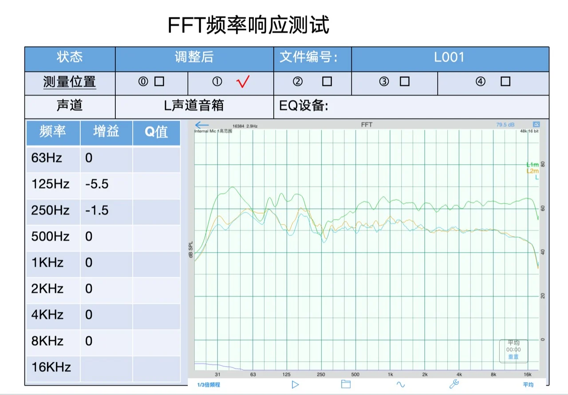The image size is (568, 395).
Task: Click the 测量位置 underlined label
Action: click(x=70, y=82)
